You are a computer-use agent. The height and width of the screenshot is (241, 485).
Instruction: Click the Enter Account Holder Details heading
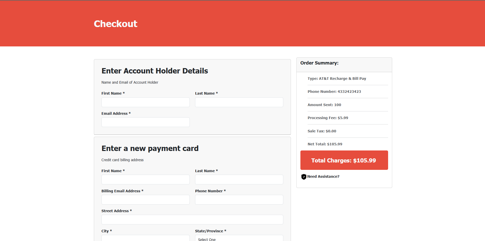point(155,71)
